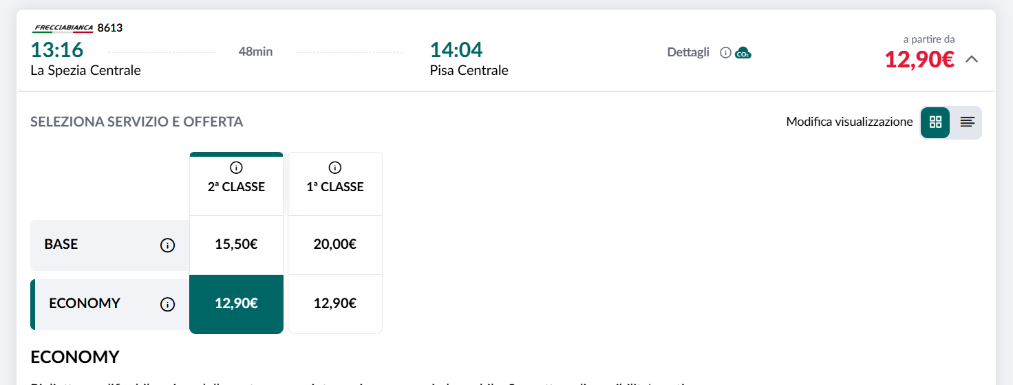Show info for the BASE offer

click(x=167, y=245)
